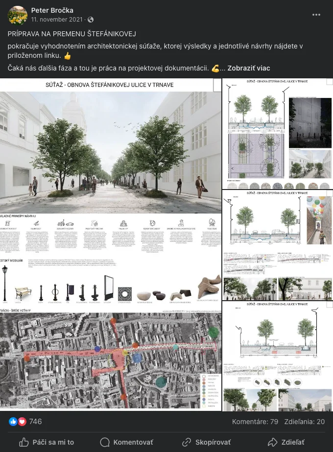
Task: Expand post text with Zobraziť viac
Action: (x=249, y=68)
